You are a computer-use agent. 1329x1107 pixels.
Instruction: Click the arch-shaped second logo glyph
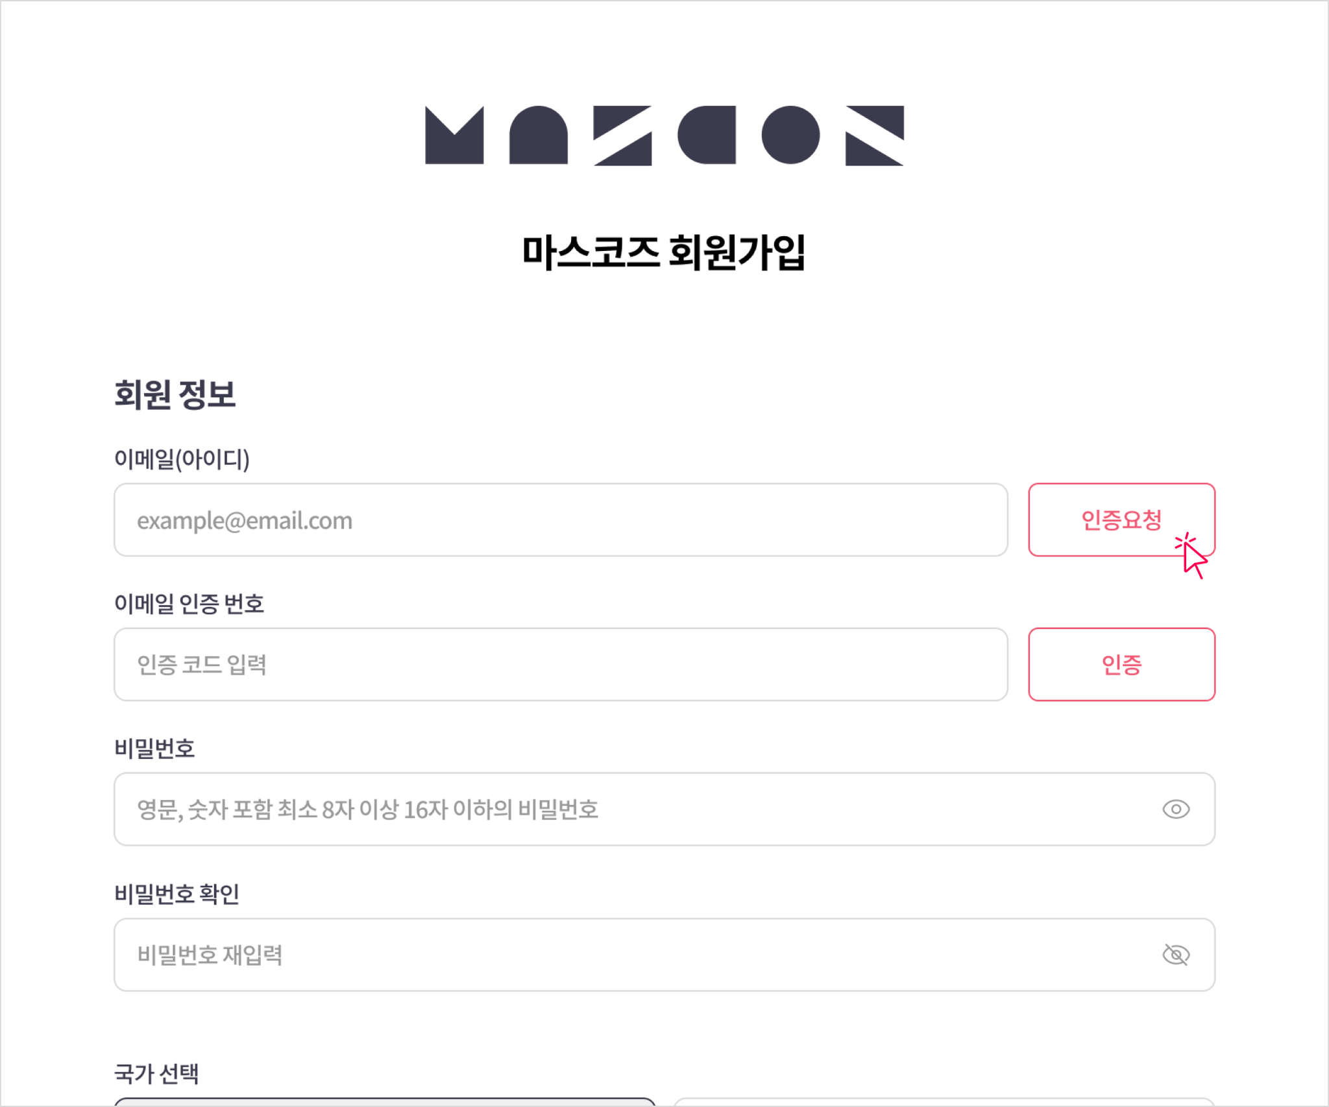[539, 135]
